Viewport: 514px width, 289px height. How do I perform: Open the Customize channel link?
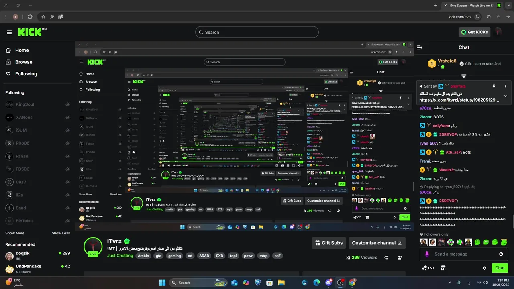tap(377, 243)
